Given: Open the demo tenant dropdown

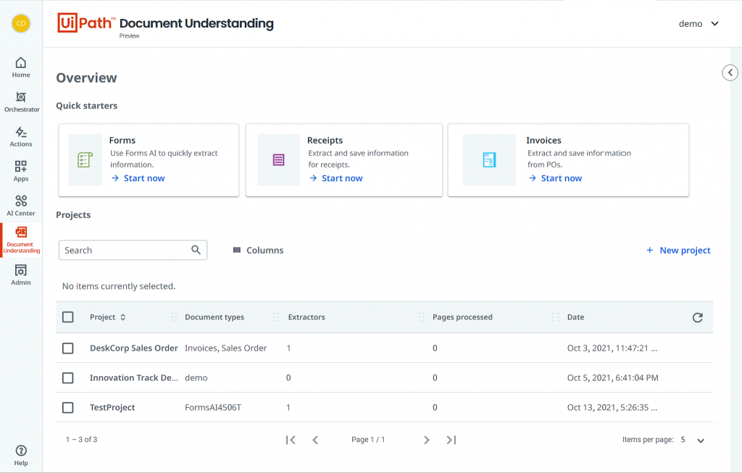Looking at the screenshot, I should coord(699,24).
